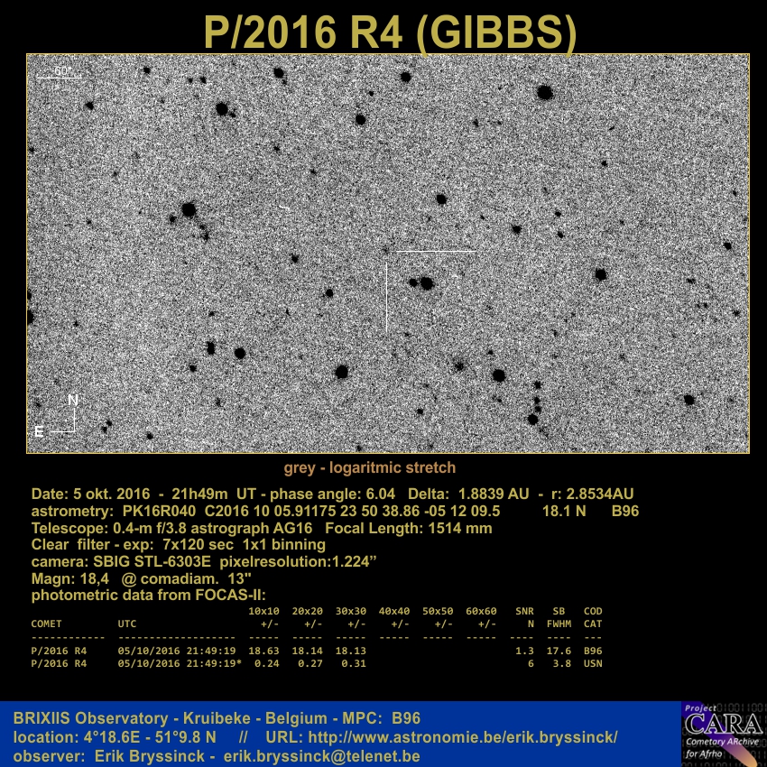Screen dimensions: 767x767
Task: Click the SNR column header
Action: point(524,612)
